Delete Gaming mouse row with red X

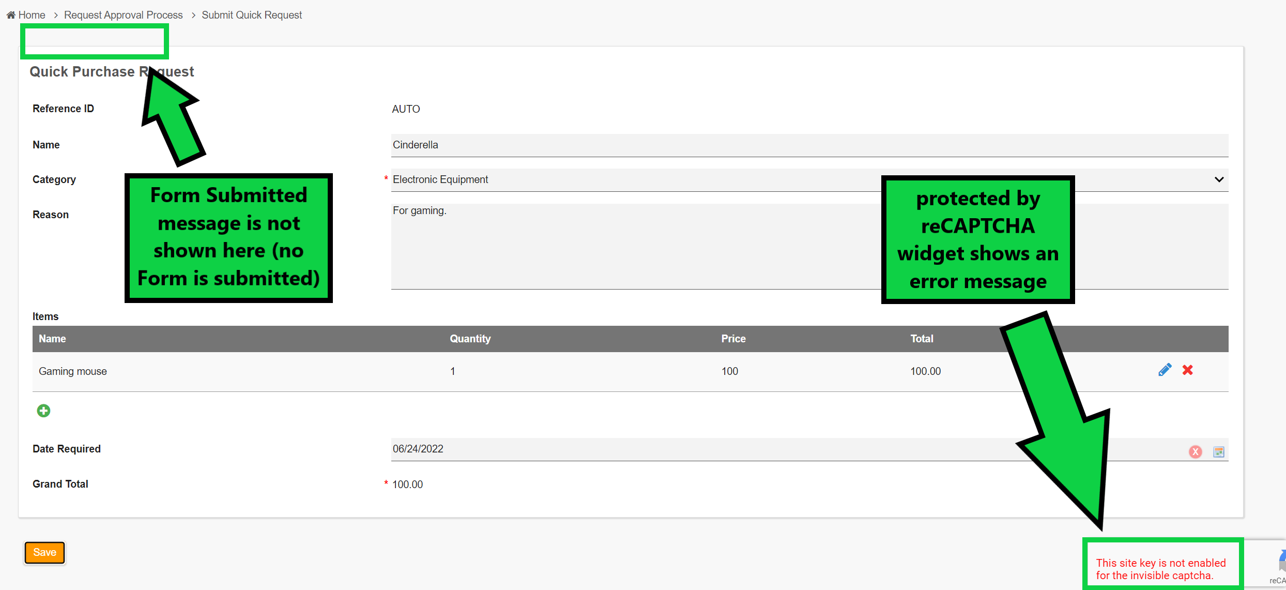coord(1187,370)
